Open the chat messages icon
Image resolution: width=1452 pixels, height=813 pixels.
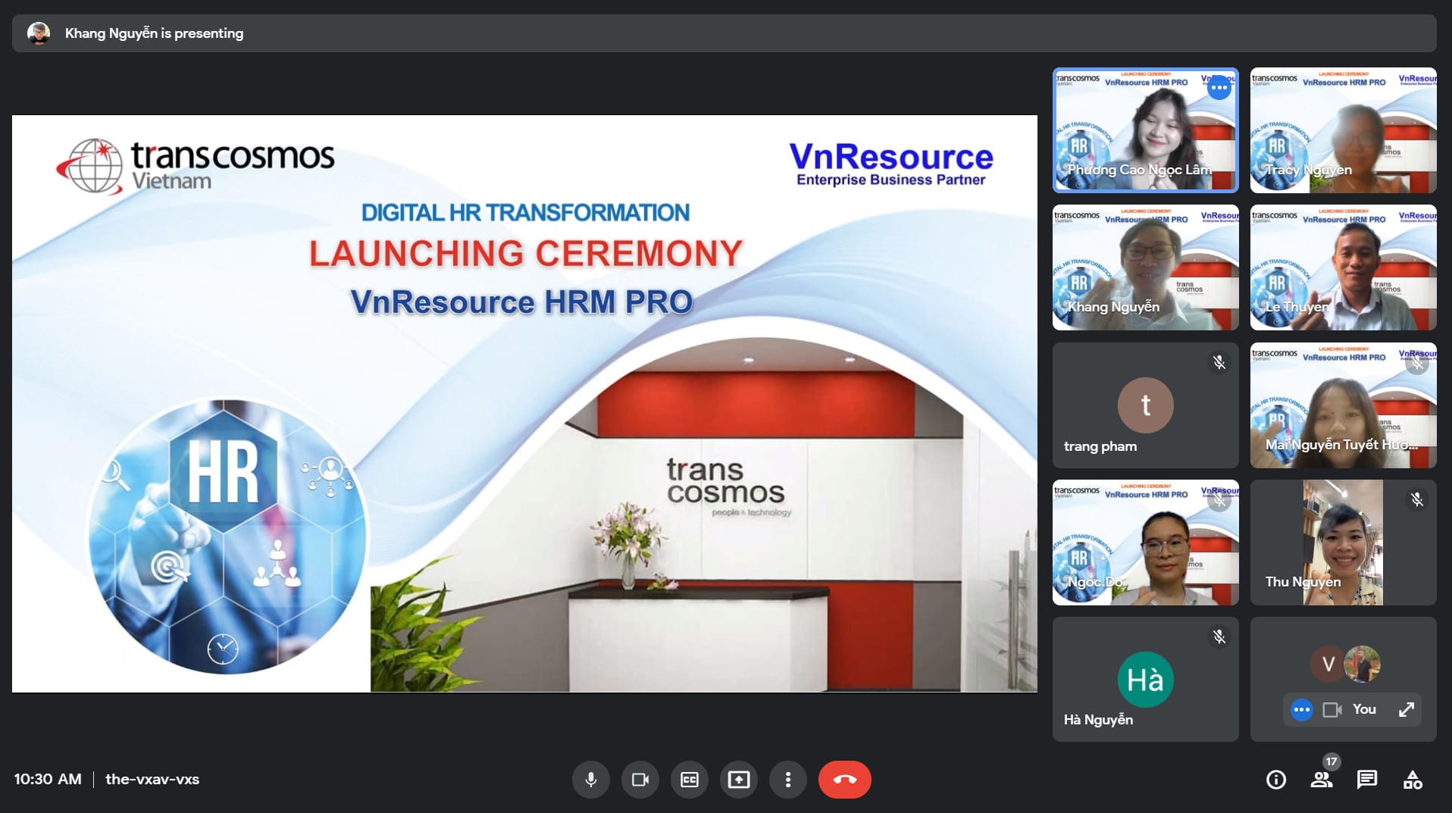click(x=1367, y=780)
